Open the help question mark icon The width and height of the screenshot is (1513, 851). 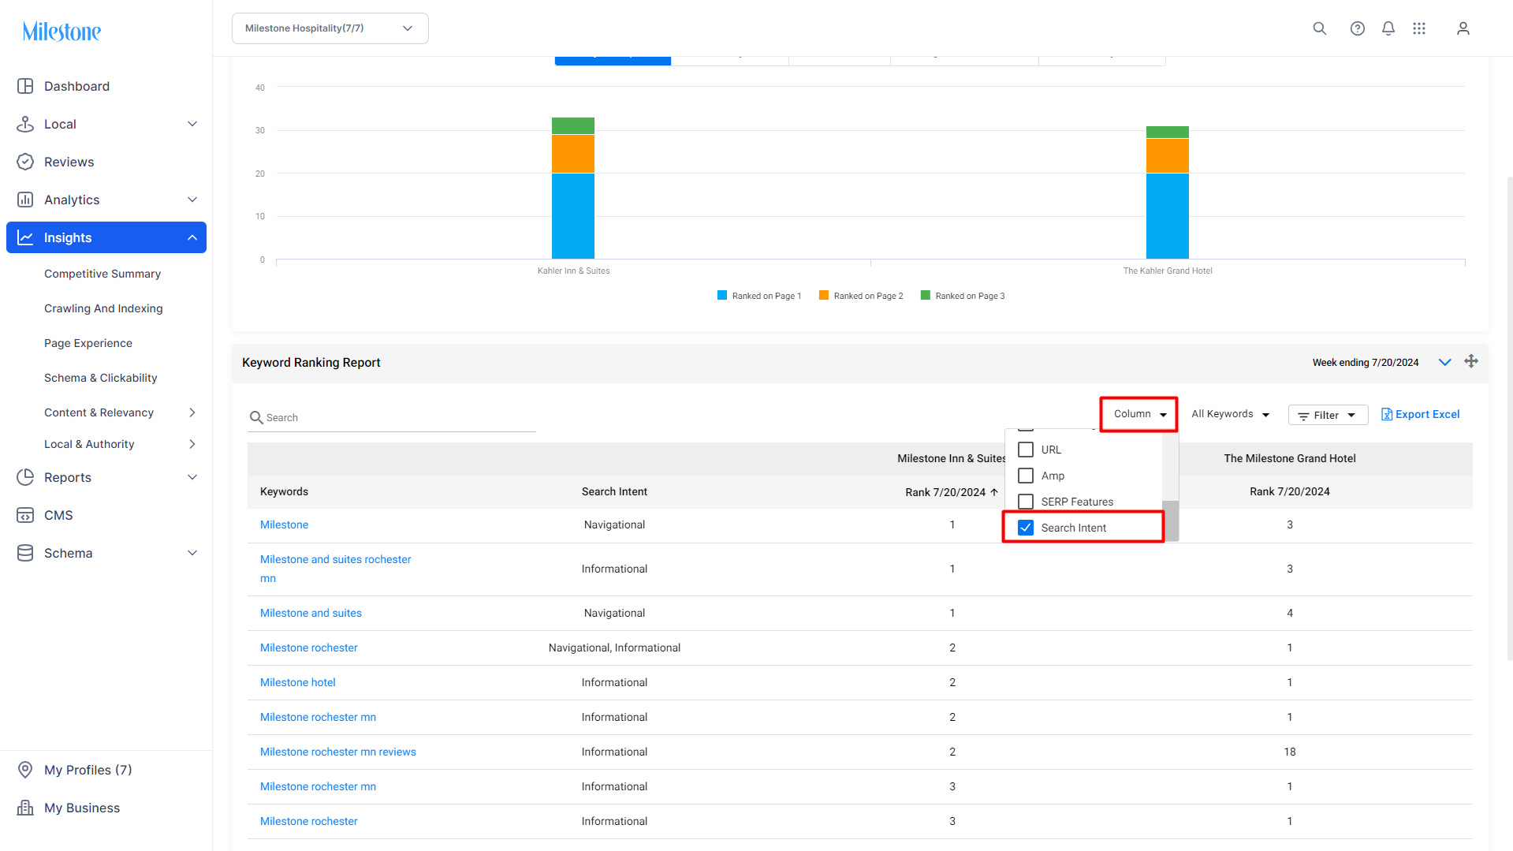1357,28
